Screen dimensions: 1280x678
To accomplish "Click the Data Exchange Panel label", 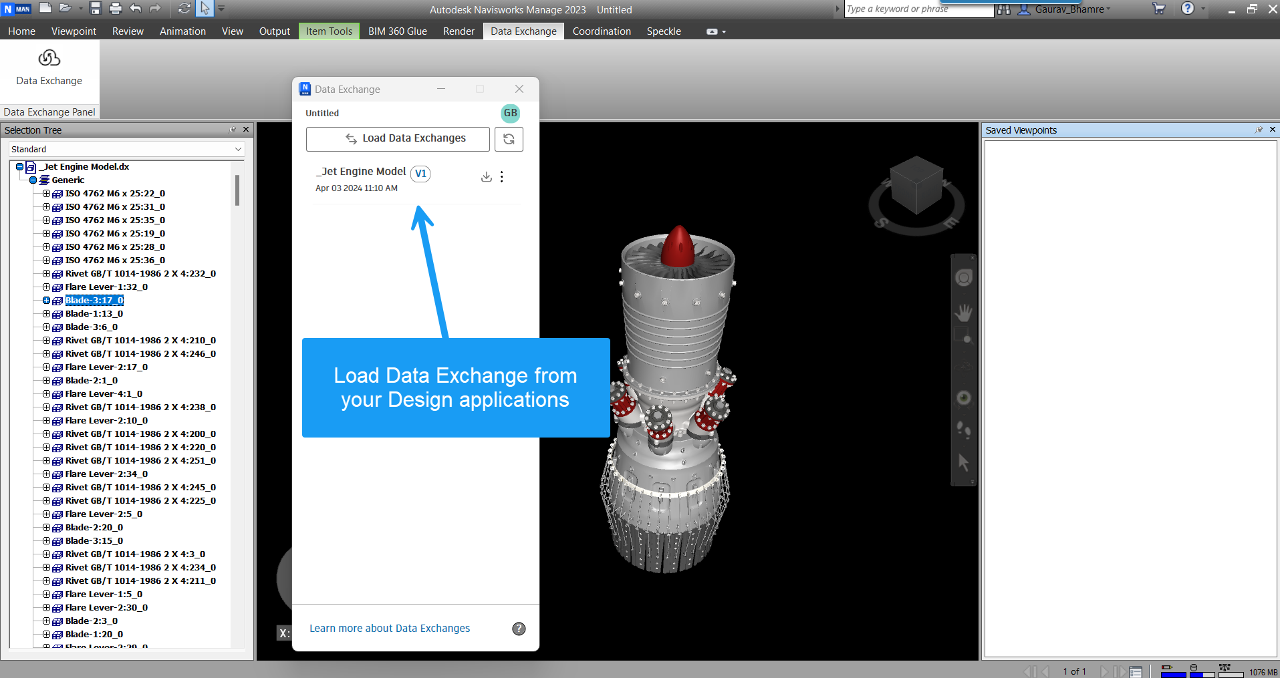I will point(49,112).
